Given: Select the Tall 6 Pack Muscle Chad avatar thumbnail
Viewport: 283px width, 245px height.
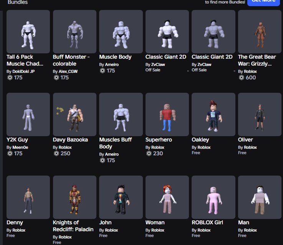Looking at the screenshot, I should (x=28, y=31).
